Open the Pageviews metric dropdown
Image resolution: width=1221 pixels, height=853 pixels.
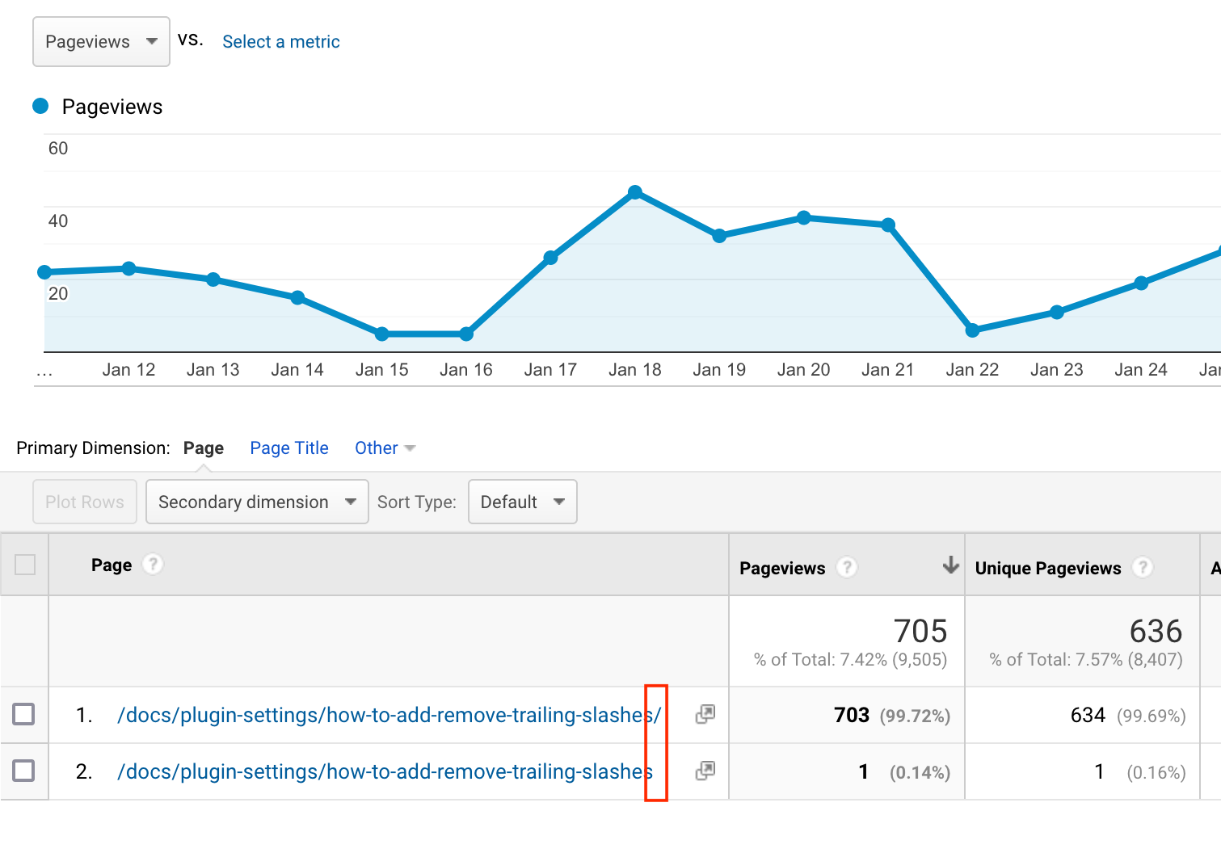click(x=100, y=41)
